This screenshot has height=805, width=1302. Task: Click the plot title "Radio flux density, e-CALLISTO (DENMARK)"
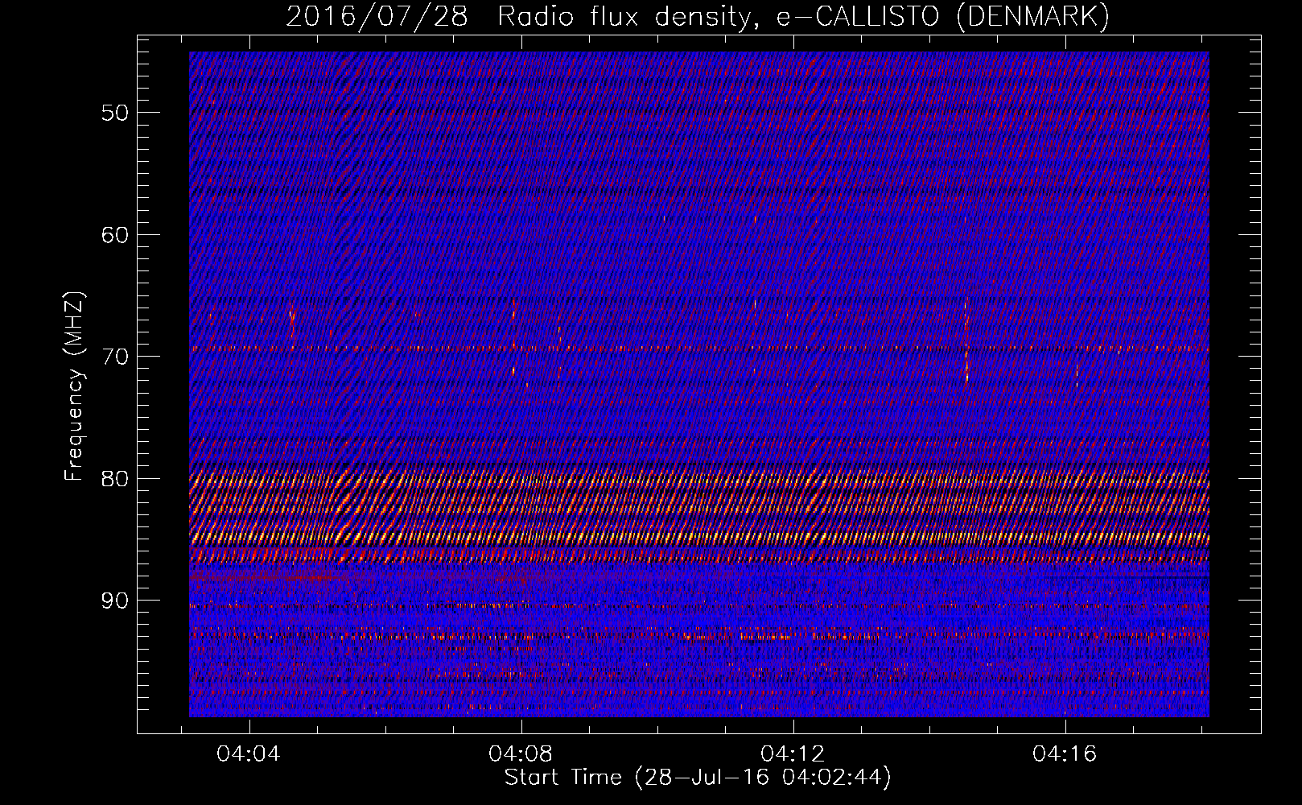tap(804, 17)
